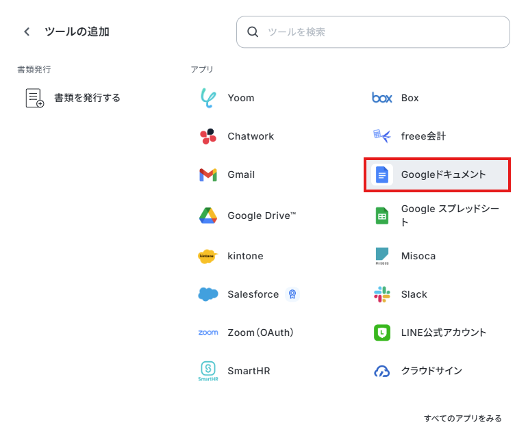Viewport: 528px width, 442px height.
Task: Open すべてのアプリをみる link
Action: [x=463, y=419]
